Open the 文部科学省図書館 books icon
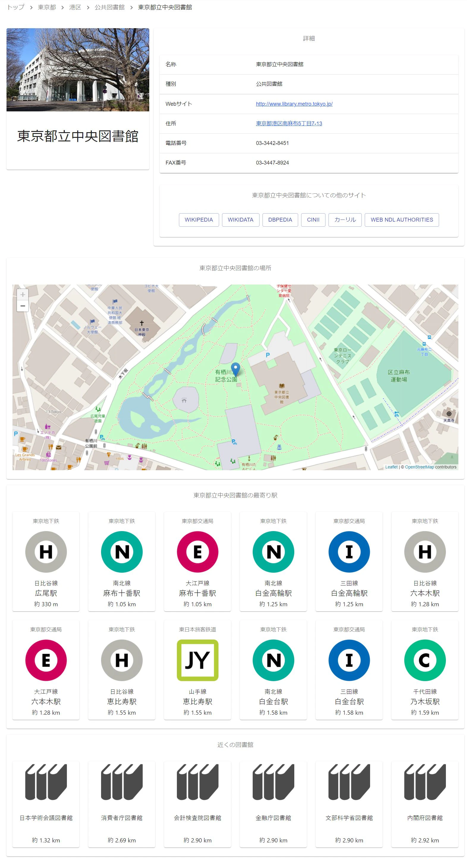 click(x=349, y=782)
